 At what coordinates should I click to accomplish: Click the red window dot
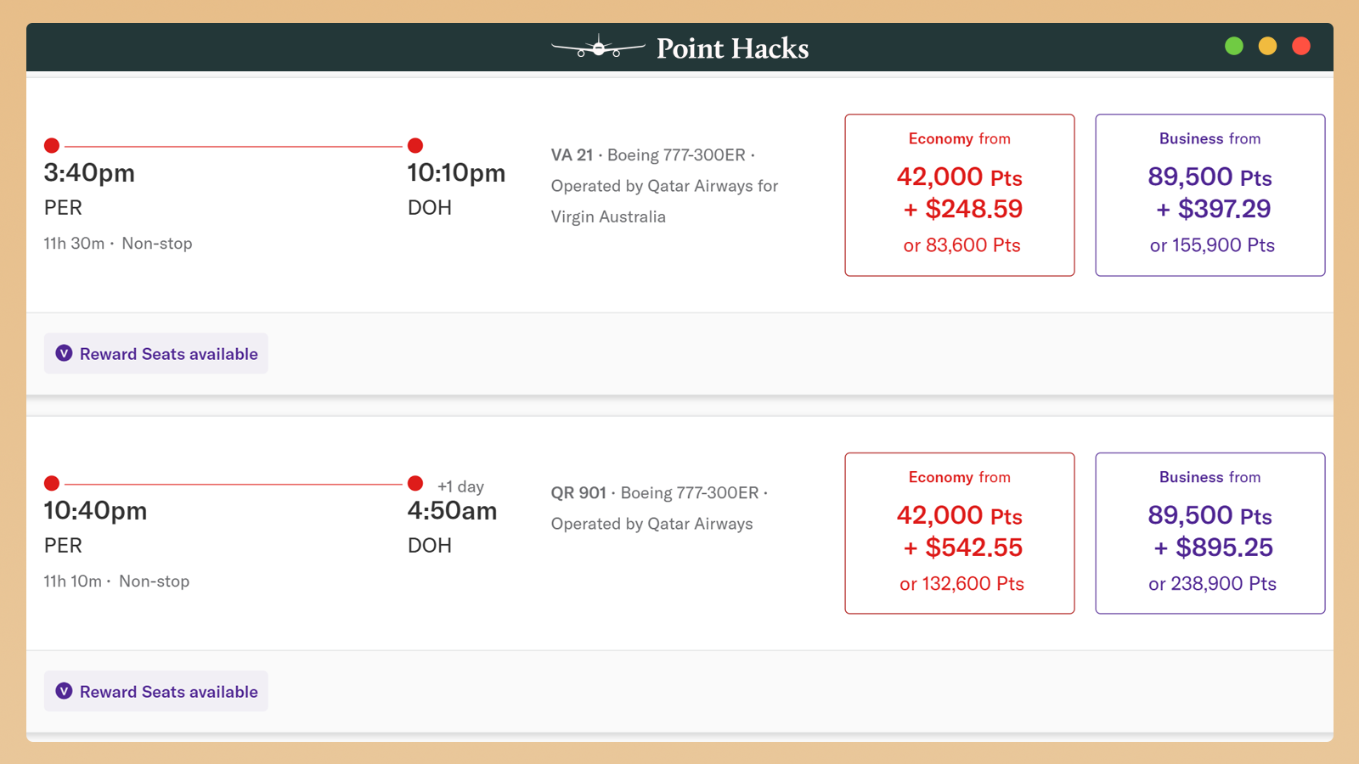click(x=1300, y=46)
